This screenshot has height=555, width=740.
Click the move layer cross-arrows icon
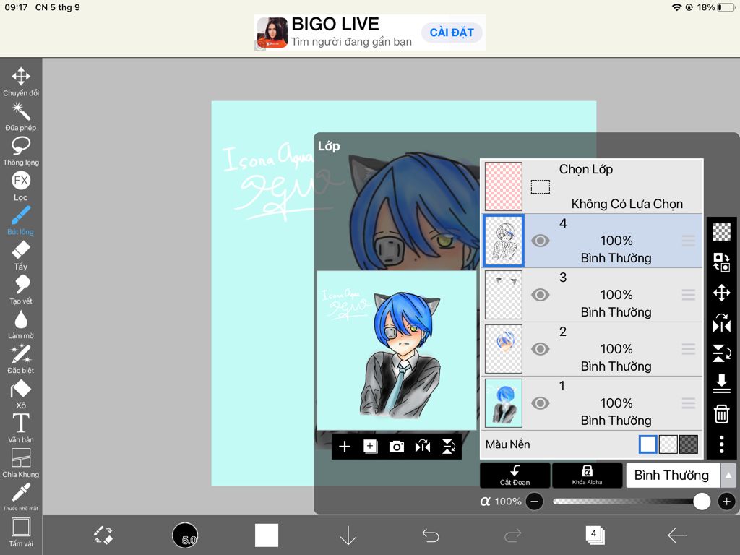pos(722,293)
